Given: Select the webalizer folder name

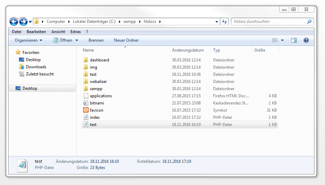Looking at the screenshot, I should pyautogui.click(x=98, y=82).
